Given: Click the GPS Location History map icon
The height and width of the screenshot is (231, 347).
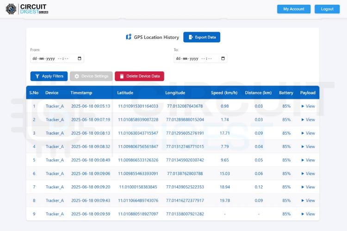Looking at the screenshot, I should coord(129,37).
